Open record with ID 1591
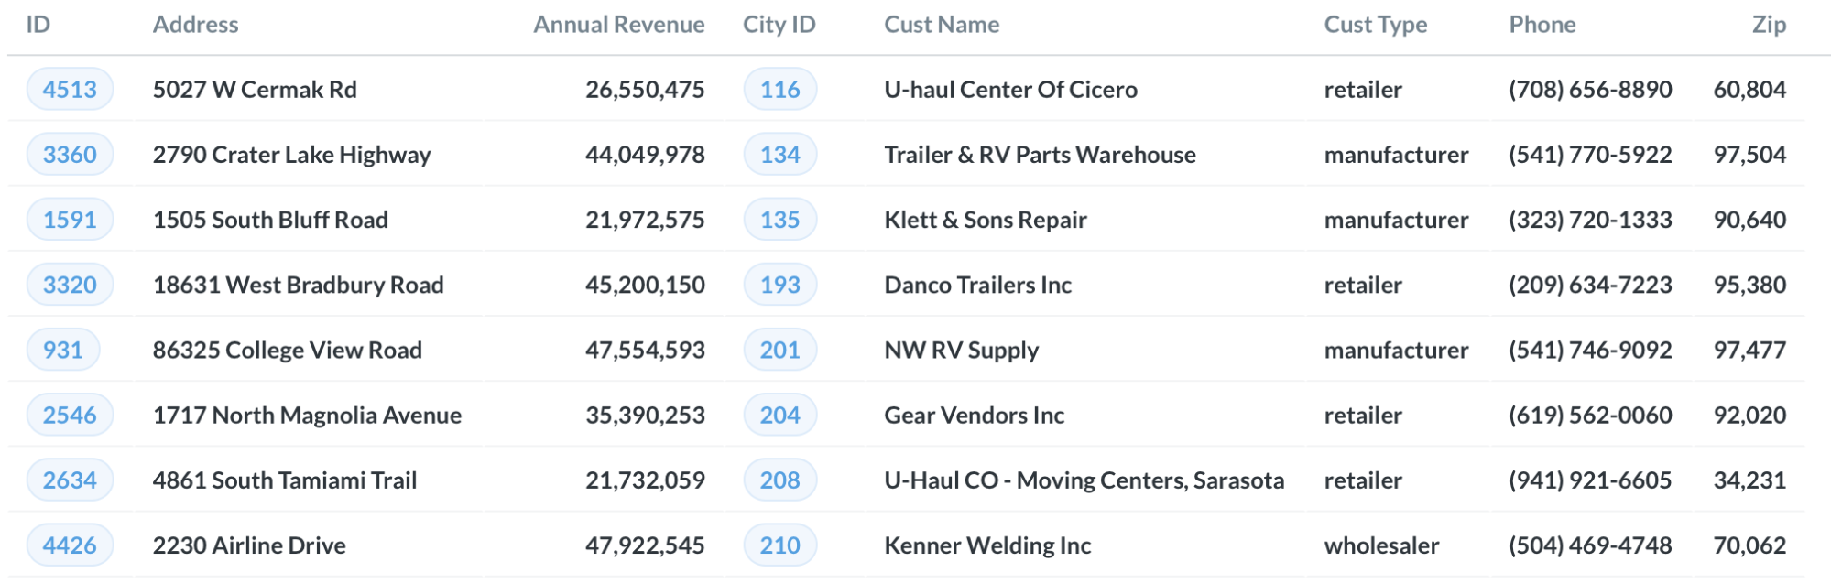The width and height of the screenshot is (1831, 583). pyautogui.click(x=70, y=220)
